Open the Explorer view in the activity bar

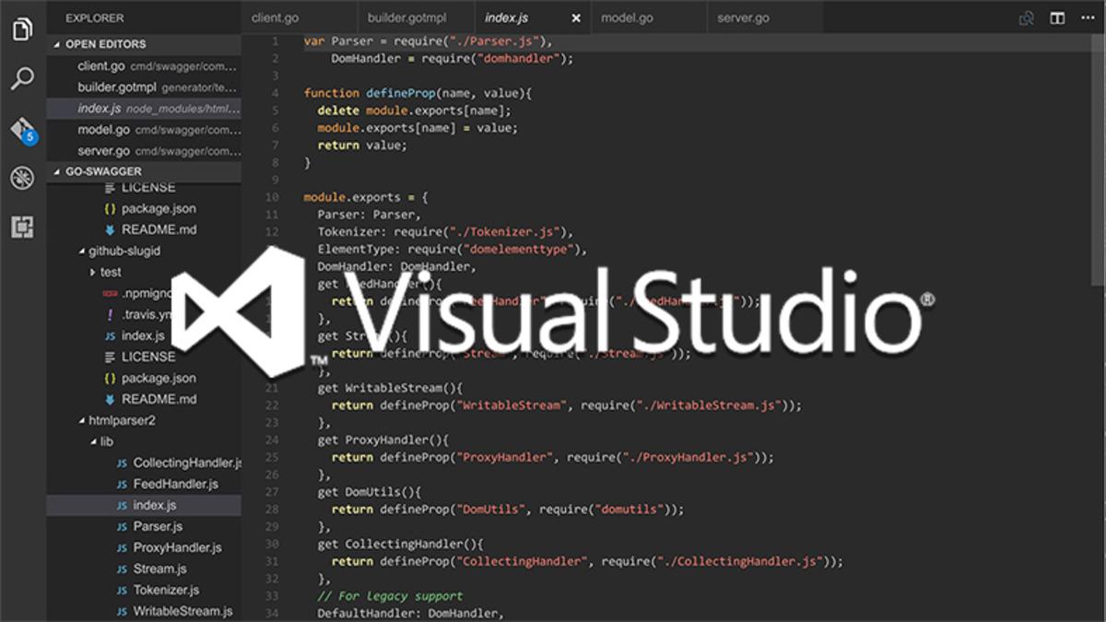tap(22, 29)
